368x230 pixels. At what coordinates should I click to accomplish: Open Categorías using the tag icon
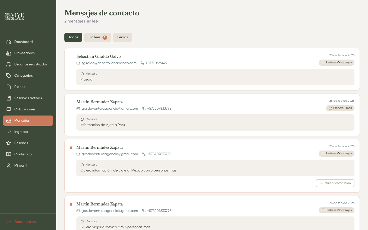9,75
